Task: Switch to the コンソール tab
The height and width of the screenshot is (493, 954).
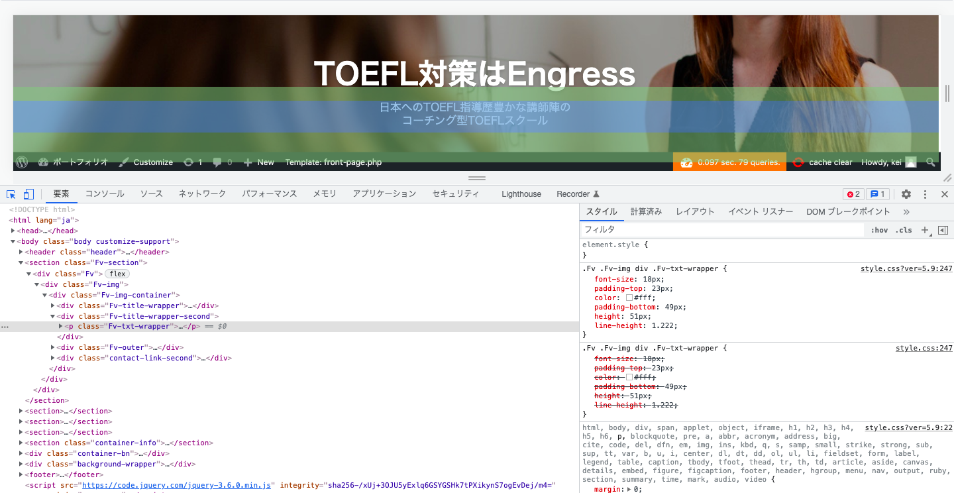Action: point(105,194)
